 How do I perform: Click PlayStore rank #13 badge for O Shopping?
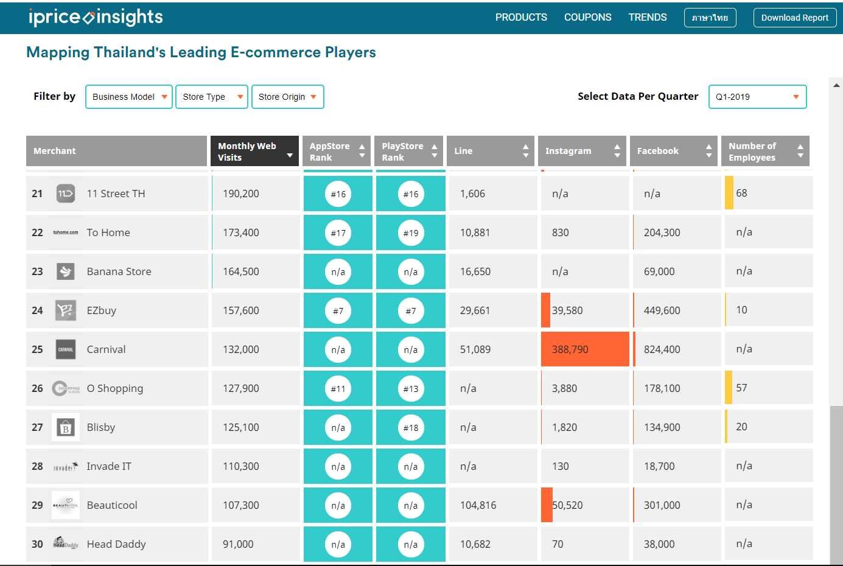[x=411, y=389]
